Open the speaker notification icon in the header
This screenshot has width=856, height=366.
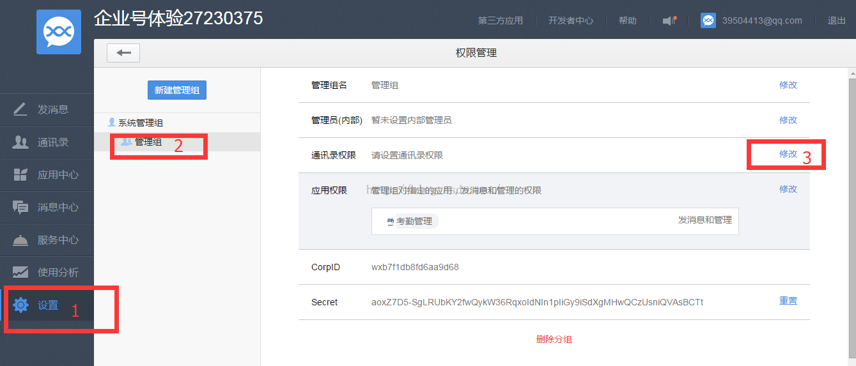pyautogui.click(x=669, y=20)
